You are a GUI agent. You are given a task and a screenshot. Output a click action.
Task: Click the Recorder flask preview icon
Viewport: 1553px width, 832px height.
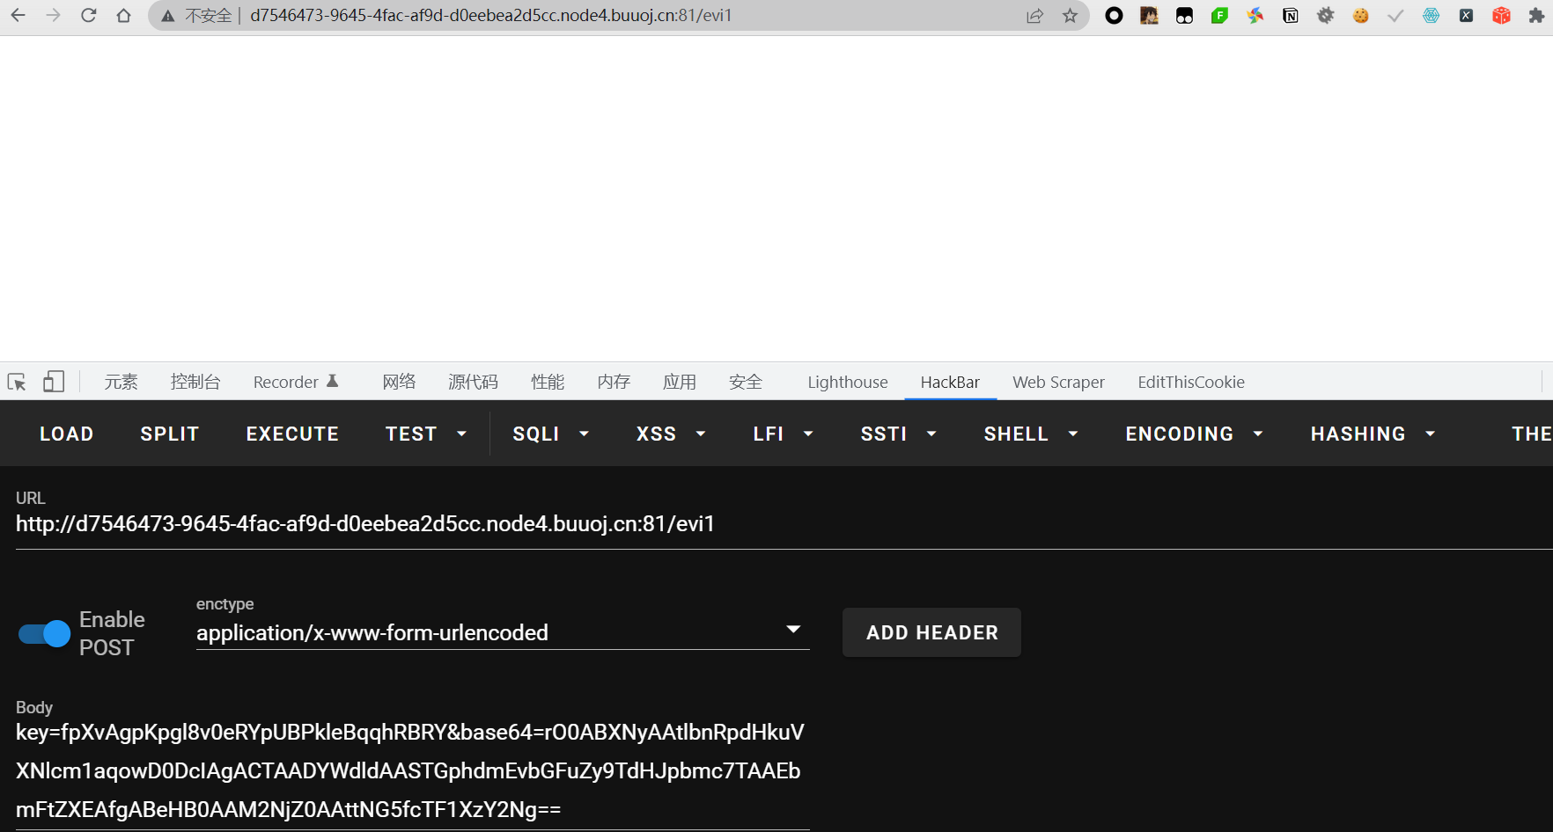point(333,381)
